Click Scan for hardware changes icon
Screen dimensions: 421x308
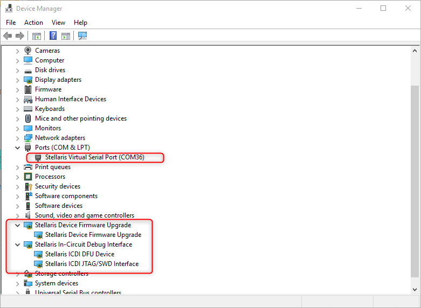click(82, 36)
